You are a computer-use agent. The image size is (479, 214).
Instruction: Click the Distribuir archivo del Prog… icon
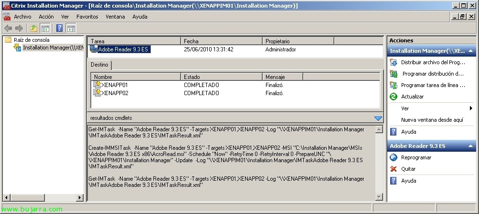pyautogui.click(x=394, y=62)
